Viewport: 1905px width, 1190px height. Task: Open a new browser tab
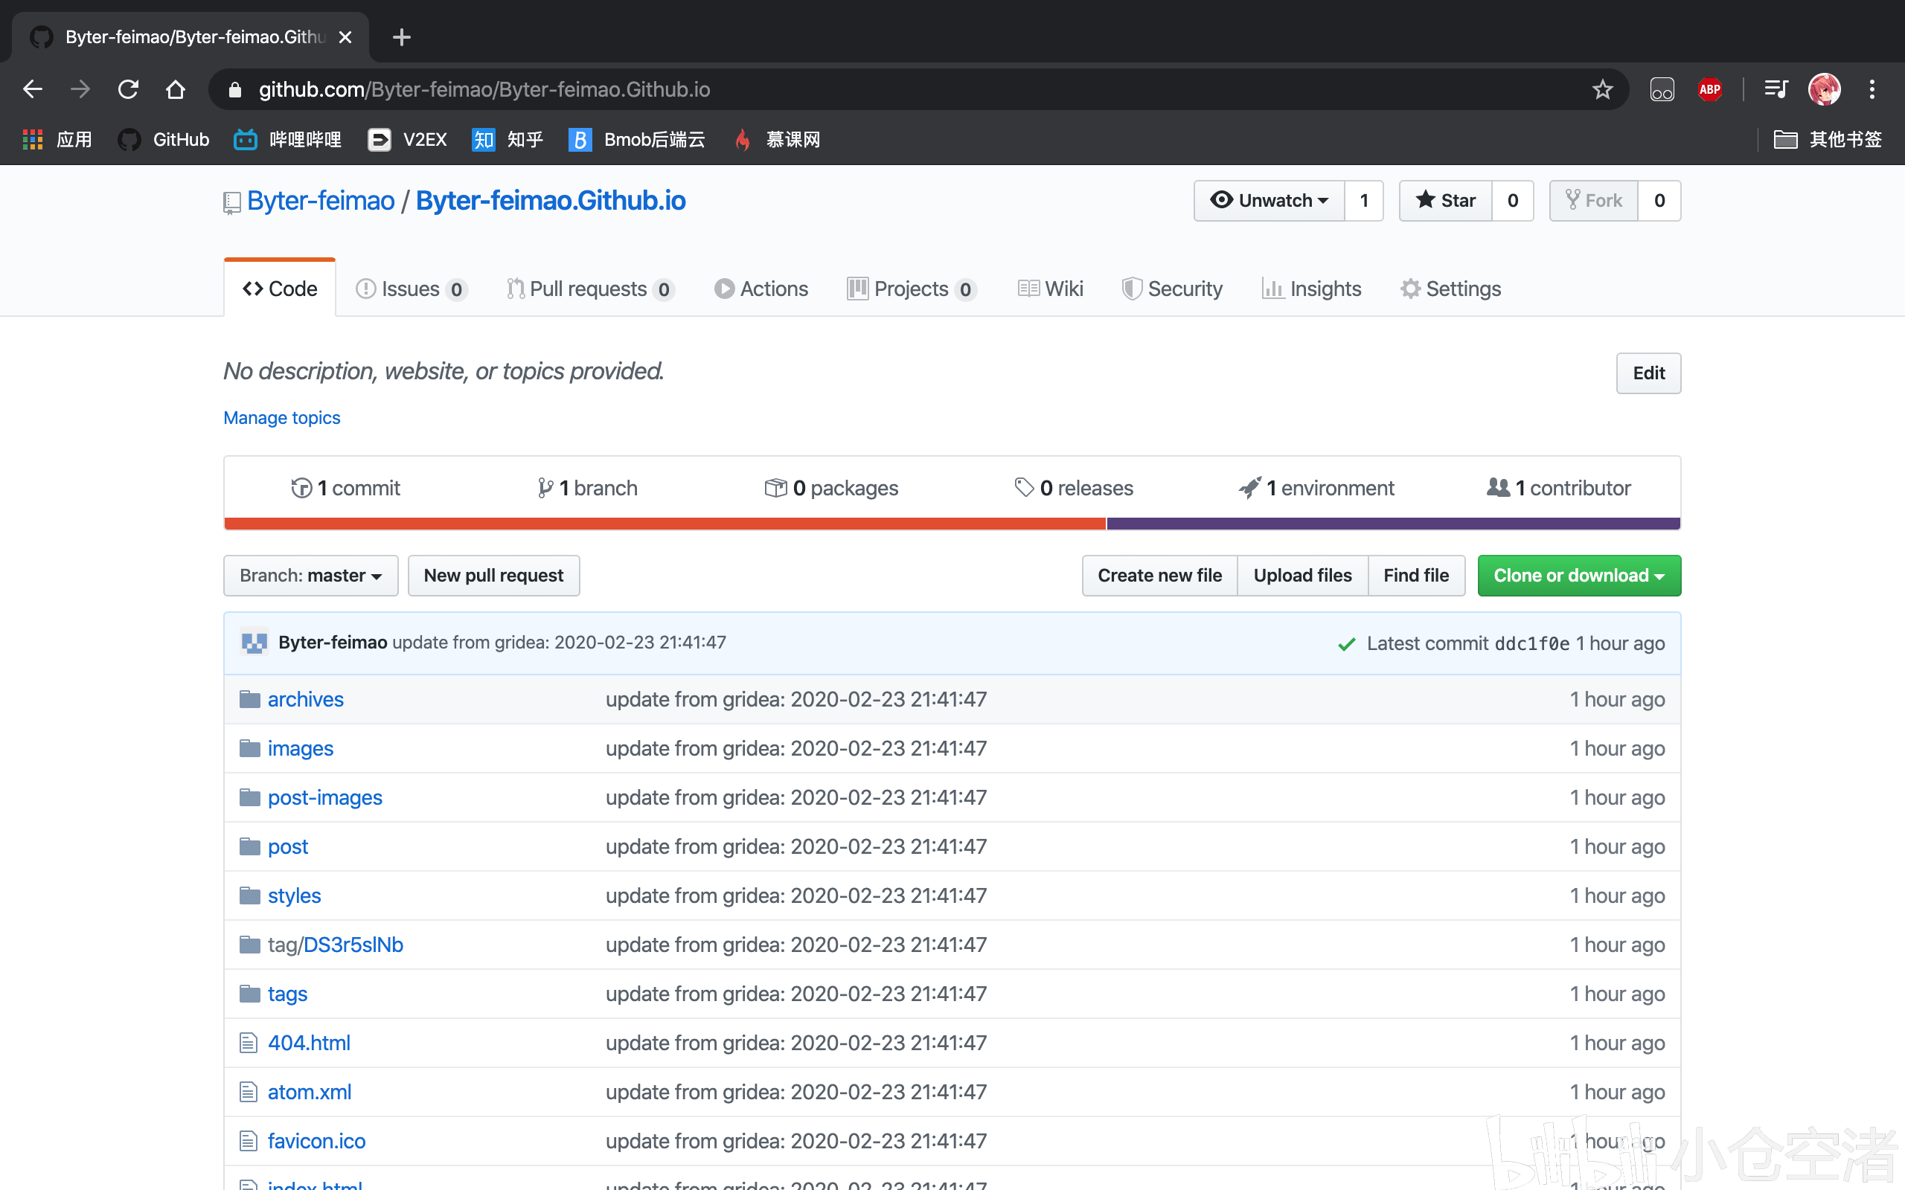[x=402, y=37]
